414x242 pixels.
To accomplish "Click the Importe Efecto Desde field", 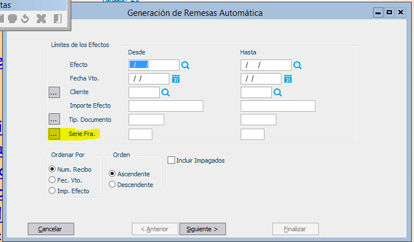I will point(166,106).
